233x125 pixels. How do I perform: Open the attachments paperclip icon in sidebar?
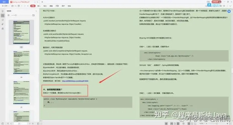(3, 24)
